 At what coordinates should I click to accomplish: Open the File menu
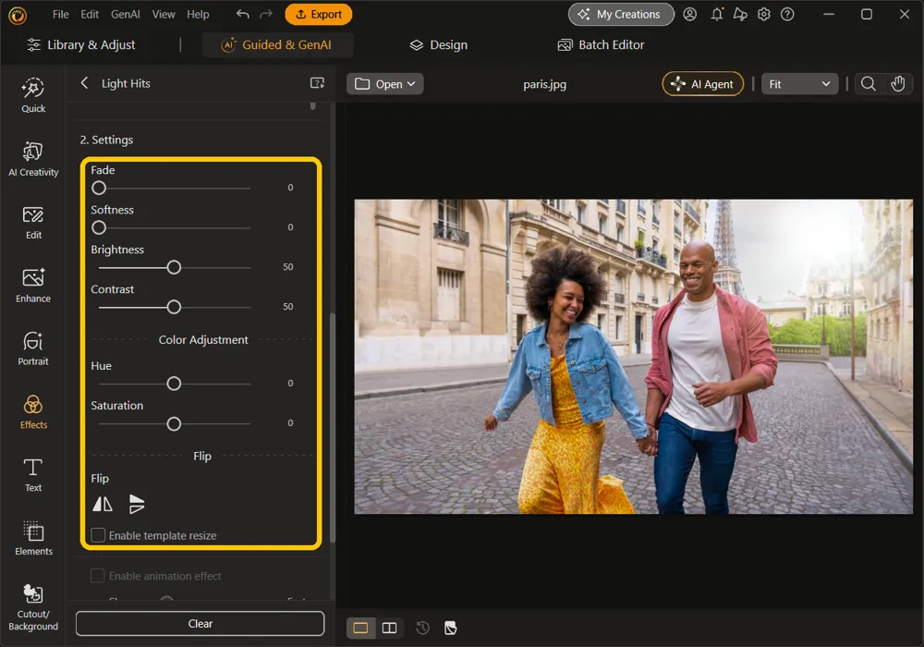point(60,14)
